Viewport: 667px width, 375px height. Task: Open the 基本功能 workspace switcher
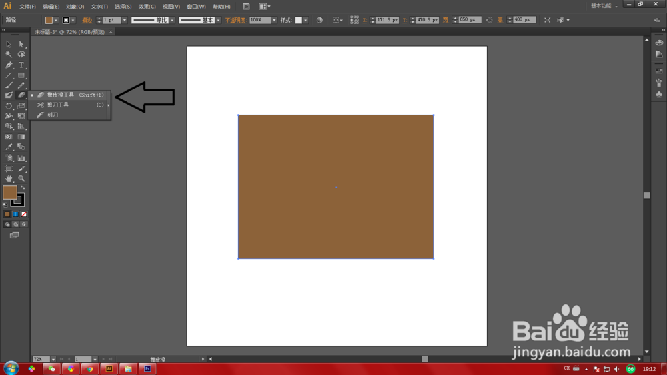pyautogui.click(x=604, y=6)
